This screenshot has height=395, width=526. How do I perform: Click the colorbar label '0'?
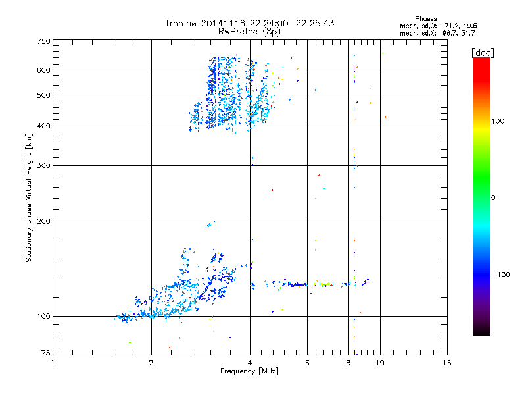493,198
